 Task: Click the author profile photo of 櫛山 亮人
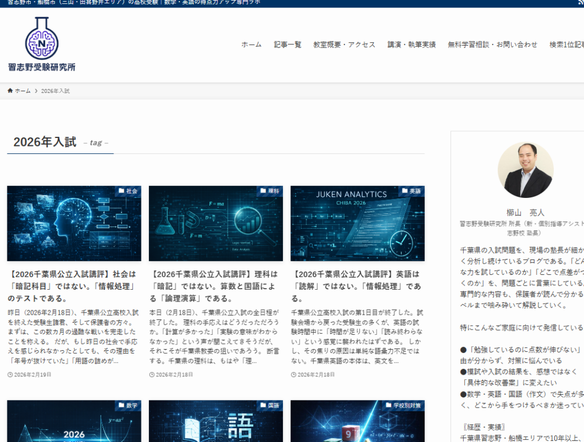coord(525,170)
